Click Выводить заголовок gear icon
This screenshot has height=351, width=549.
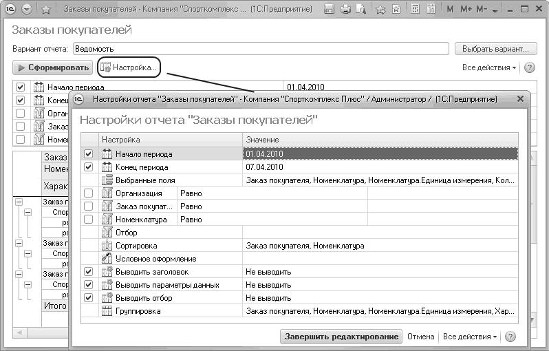pos(107,271)
